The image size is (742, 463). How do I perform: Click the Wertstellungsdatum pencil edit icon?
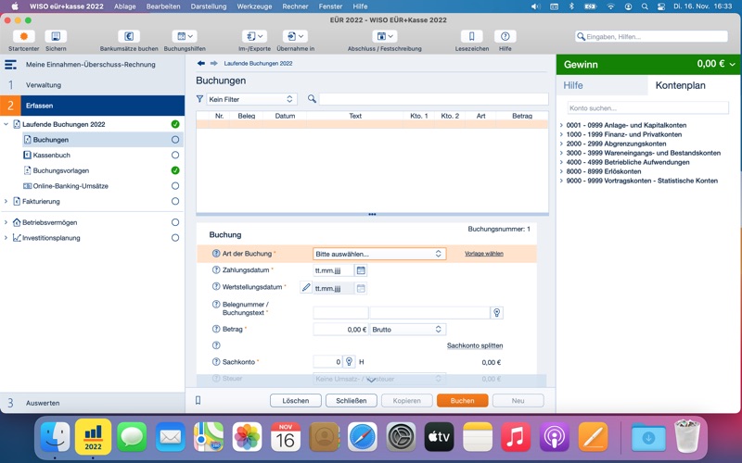(306, 287)
